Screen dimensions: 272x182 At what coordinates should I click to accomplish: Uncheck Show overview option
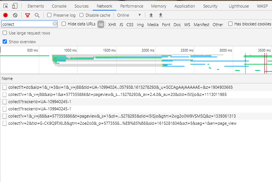click(x=5, y=41)
